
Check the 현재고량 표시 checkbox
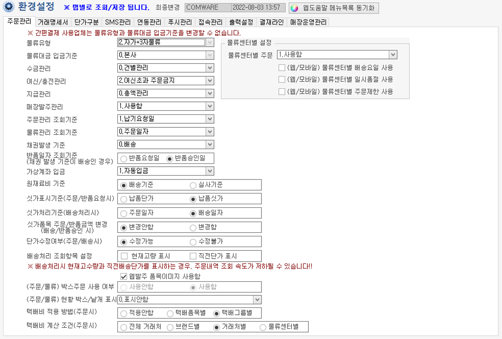point(124,256)
